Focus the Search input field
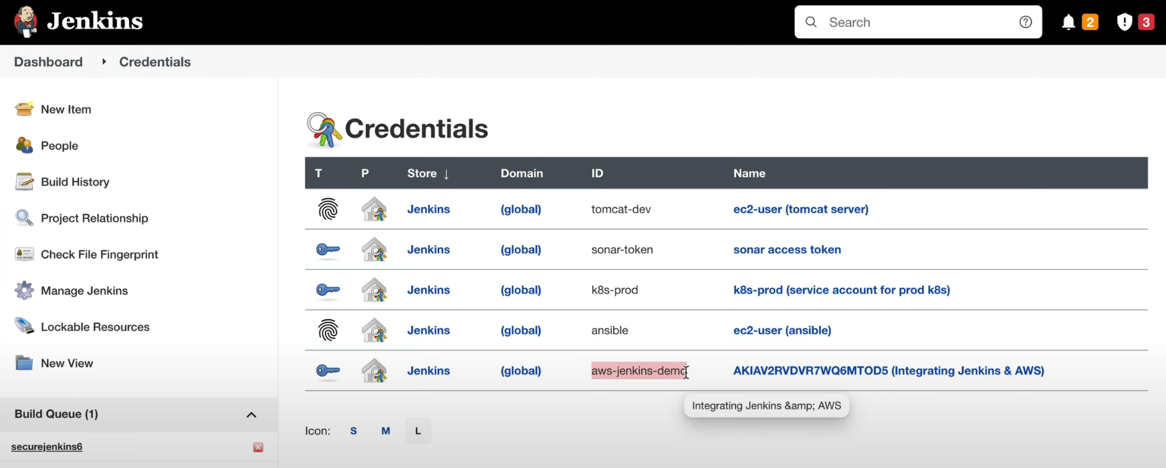The image size is (1166, 468). coord(919,22)
